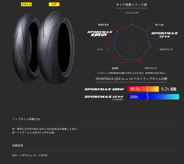Screen dimensions: 184x164
Task: Click the ベストラップタイム比較 heading
Action: (x=131, y=79)
